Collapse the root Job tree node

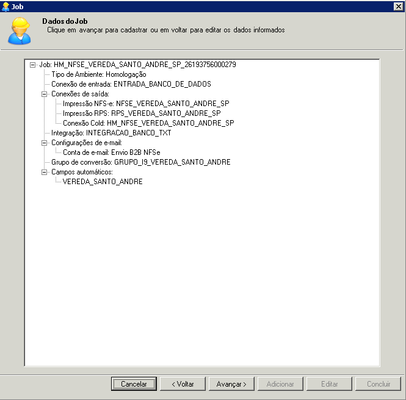tap(32, 65)
